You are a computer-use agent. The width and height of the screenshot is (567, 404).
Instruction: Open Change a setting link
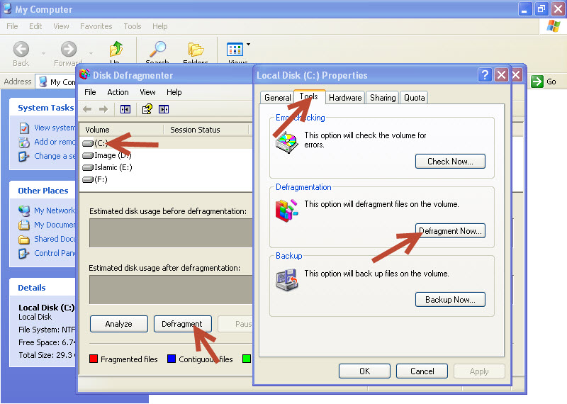tap(55, 156)
